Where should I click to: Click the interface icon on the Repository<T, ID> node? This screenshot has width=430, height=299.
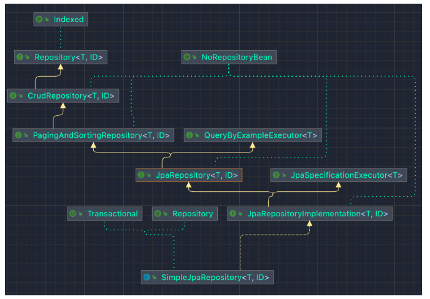pos(20,57)
